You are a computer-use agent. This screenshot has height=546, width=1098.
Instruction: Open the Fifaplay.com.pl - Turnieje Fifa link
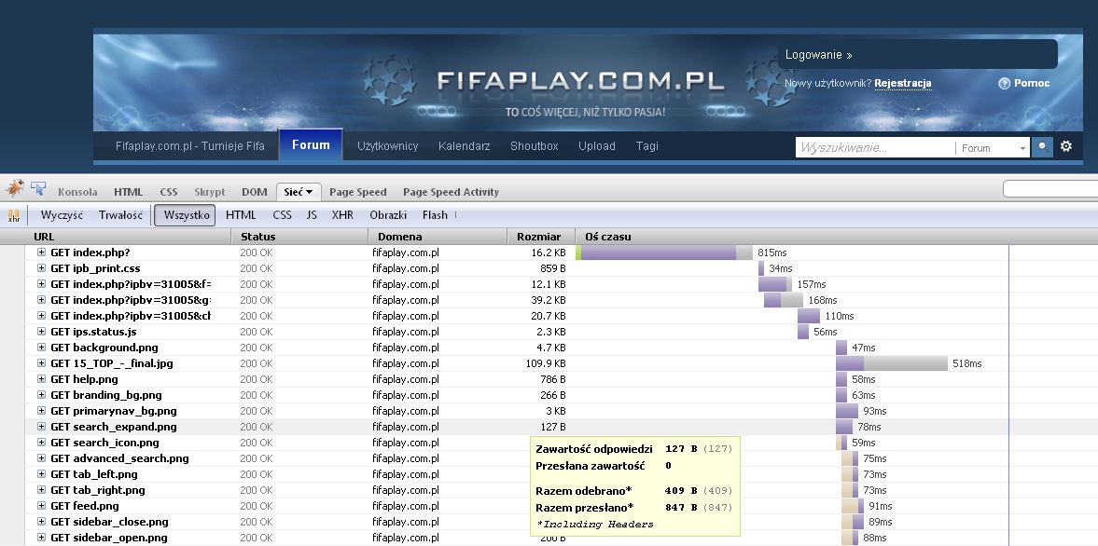click(189, 146)
